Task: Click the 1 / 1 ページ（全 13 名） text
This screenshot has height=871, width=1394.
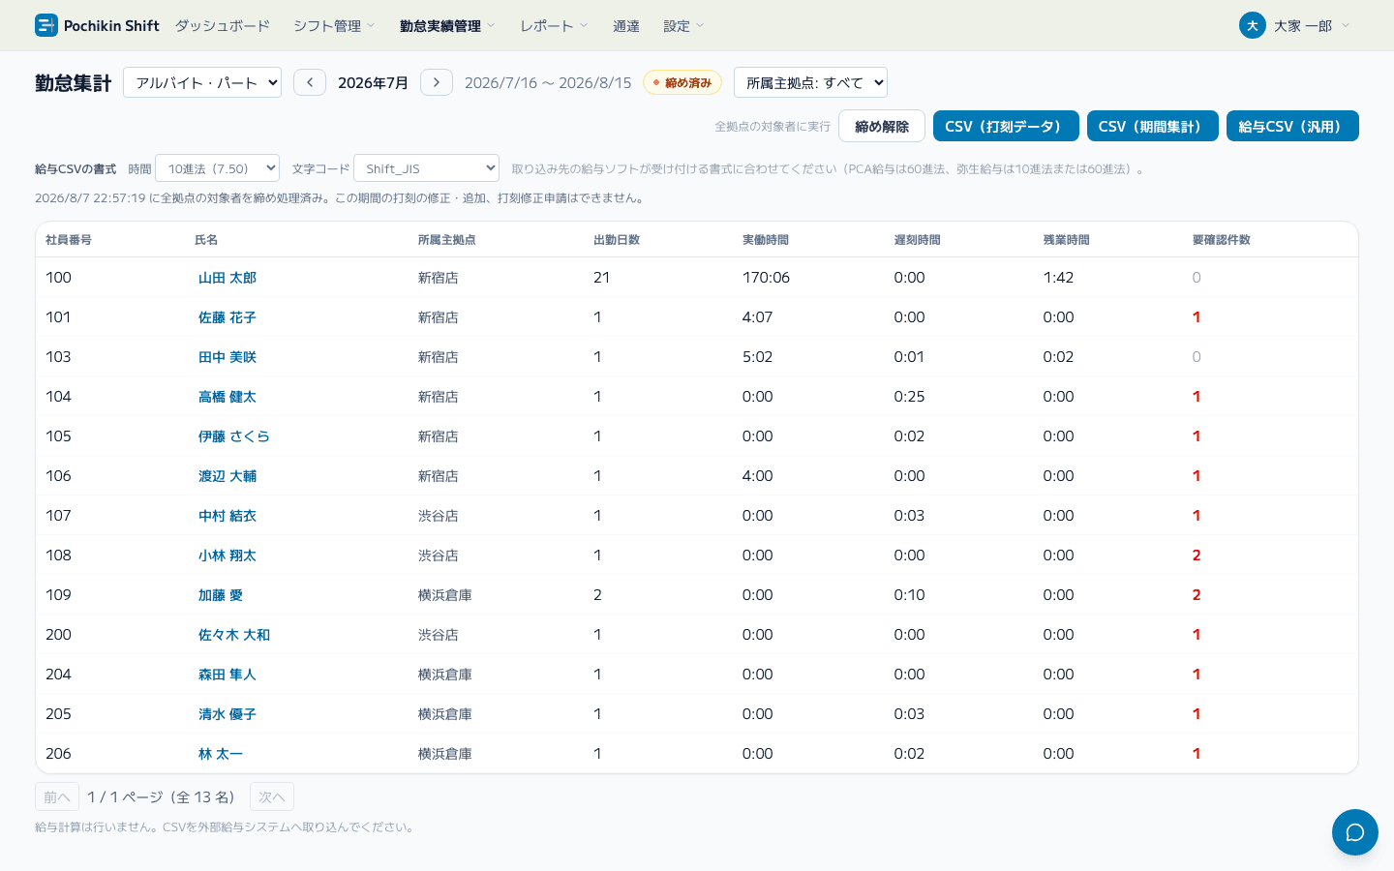Action: [164, 797]
